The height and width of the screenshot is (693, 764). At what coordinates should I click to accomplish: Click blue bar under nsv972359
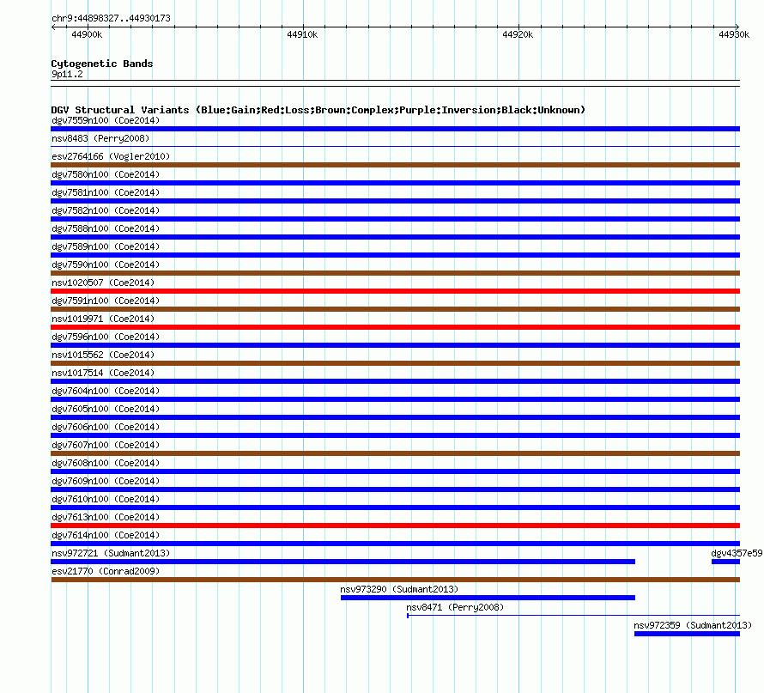[687, 634]
